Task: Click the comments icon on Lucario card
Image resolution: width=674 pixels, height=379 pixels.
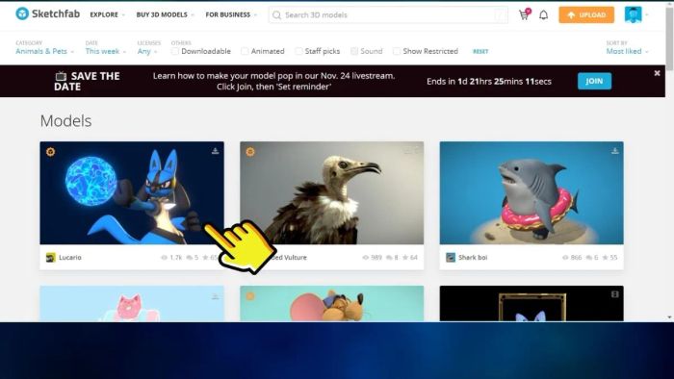Action: pos(189,258)
